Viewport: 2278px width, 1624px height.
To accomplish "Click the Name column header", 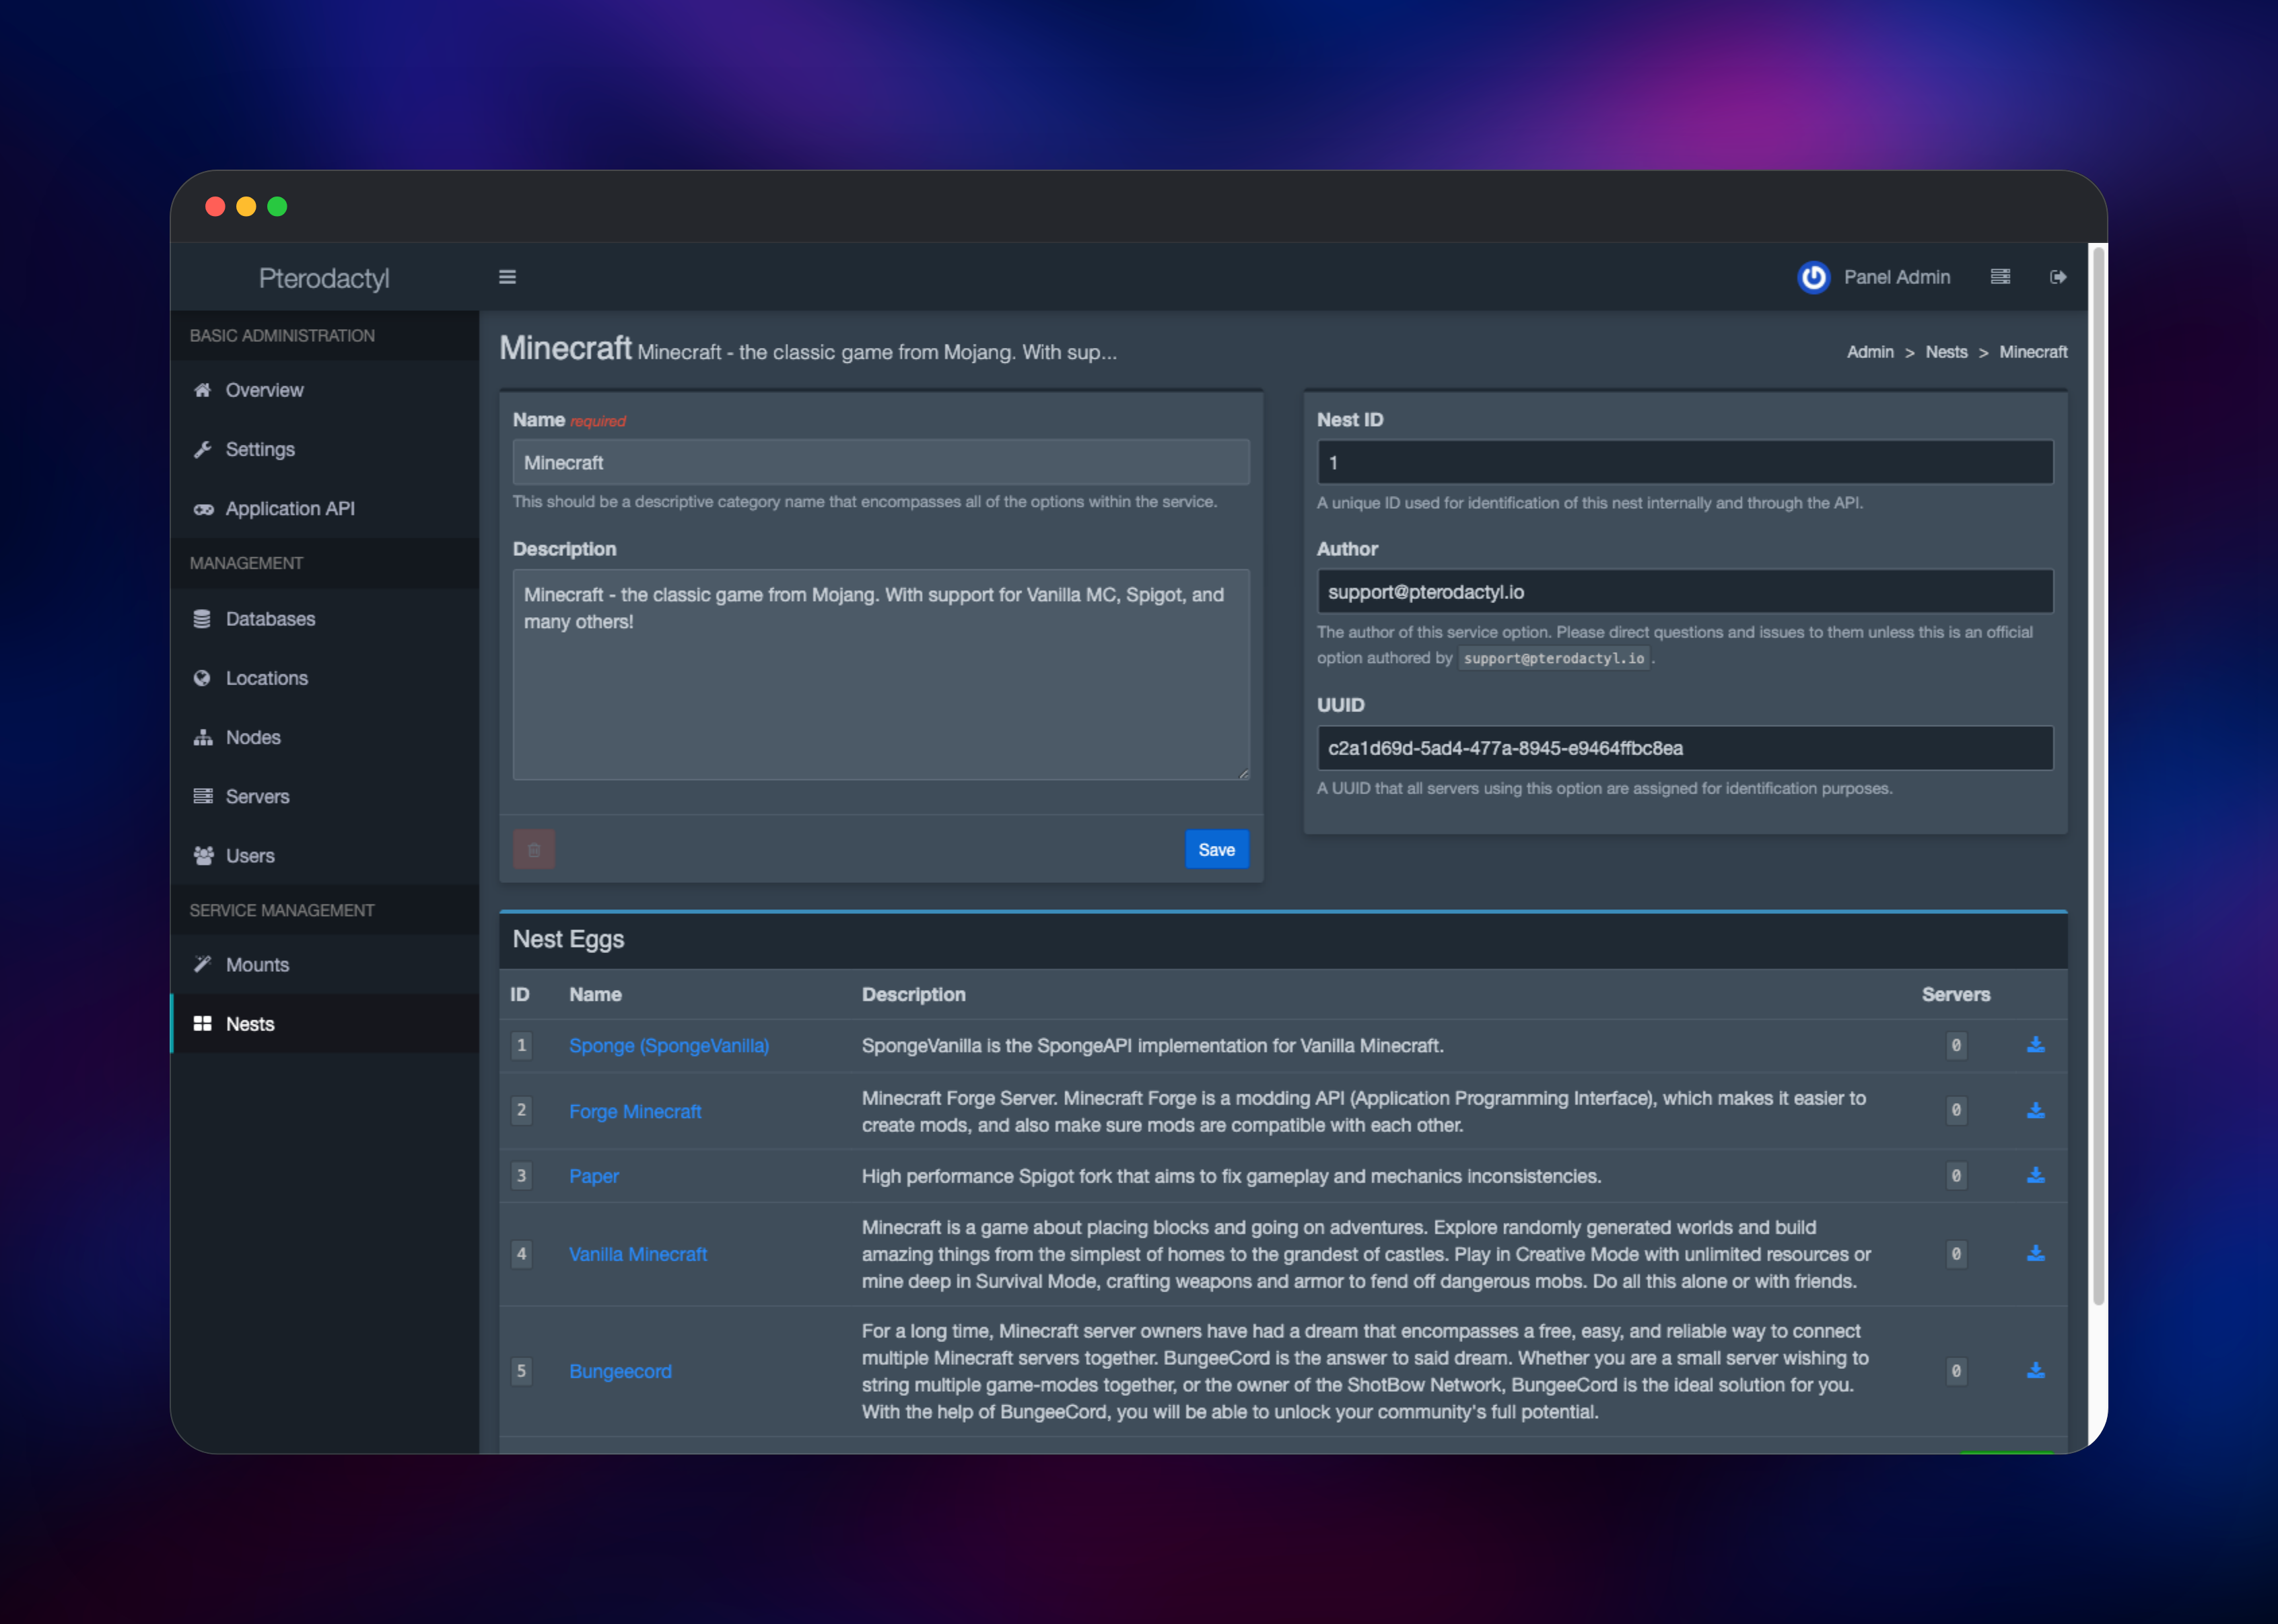I will pos(595,995).
